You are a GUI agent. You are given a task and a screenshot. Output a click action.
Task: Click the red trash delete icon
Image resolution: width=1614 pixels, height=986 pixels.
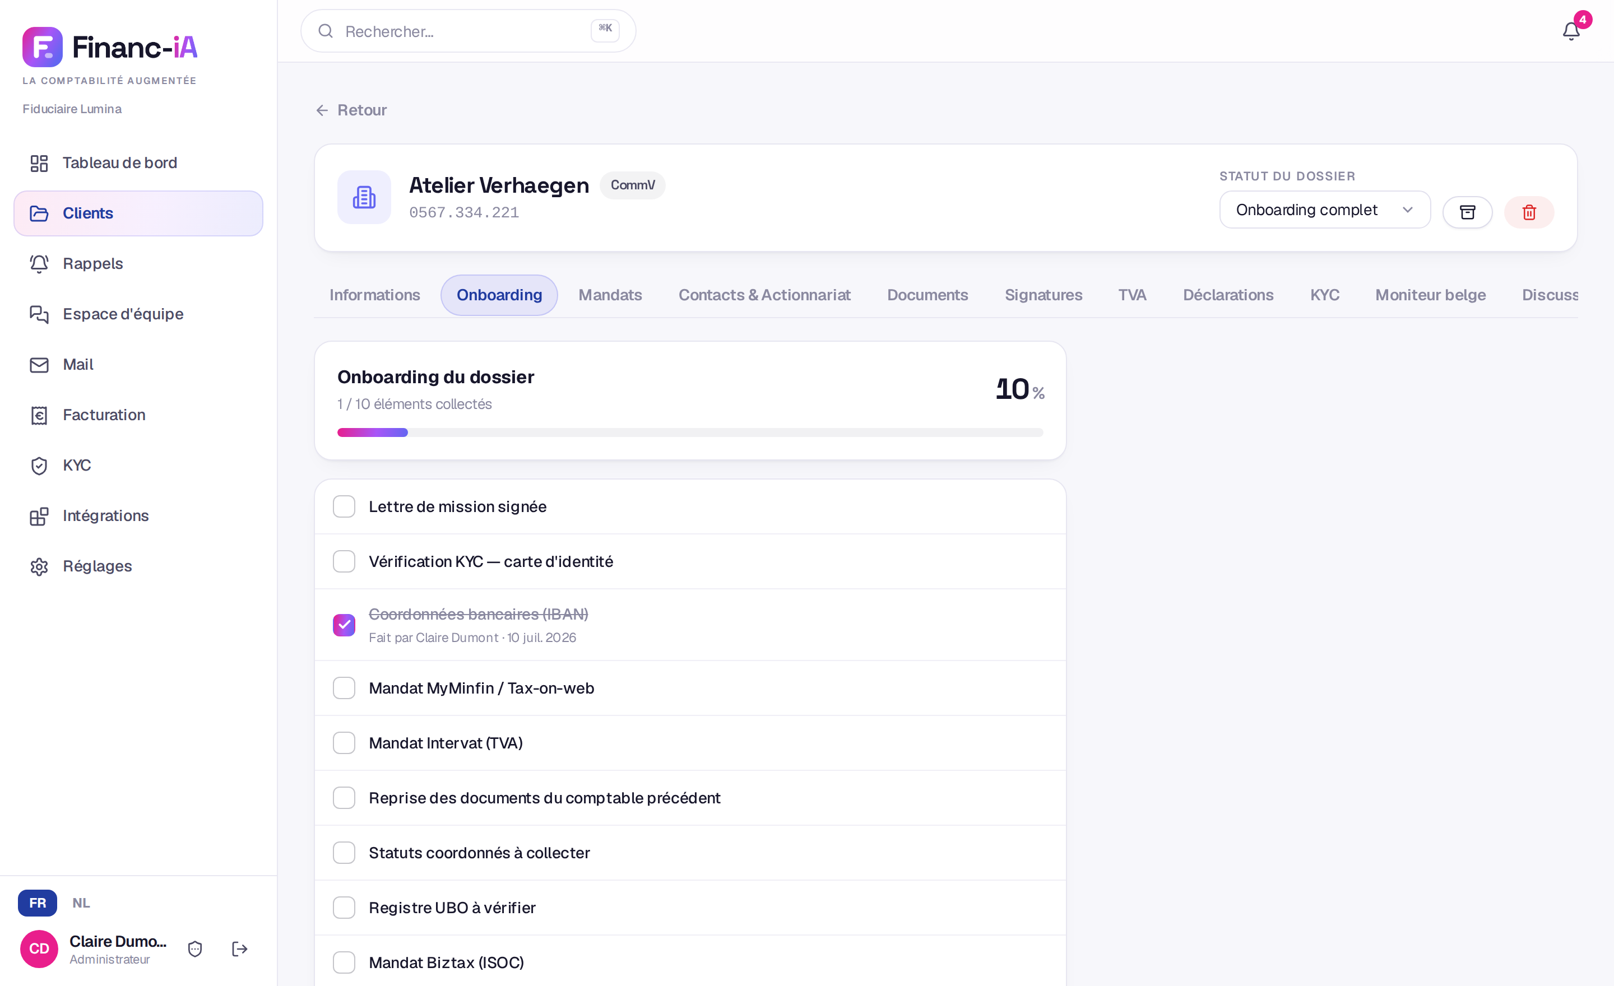(x=1529, y=212)
